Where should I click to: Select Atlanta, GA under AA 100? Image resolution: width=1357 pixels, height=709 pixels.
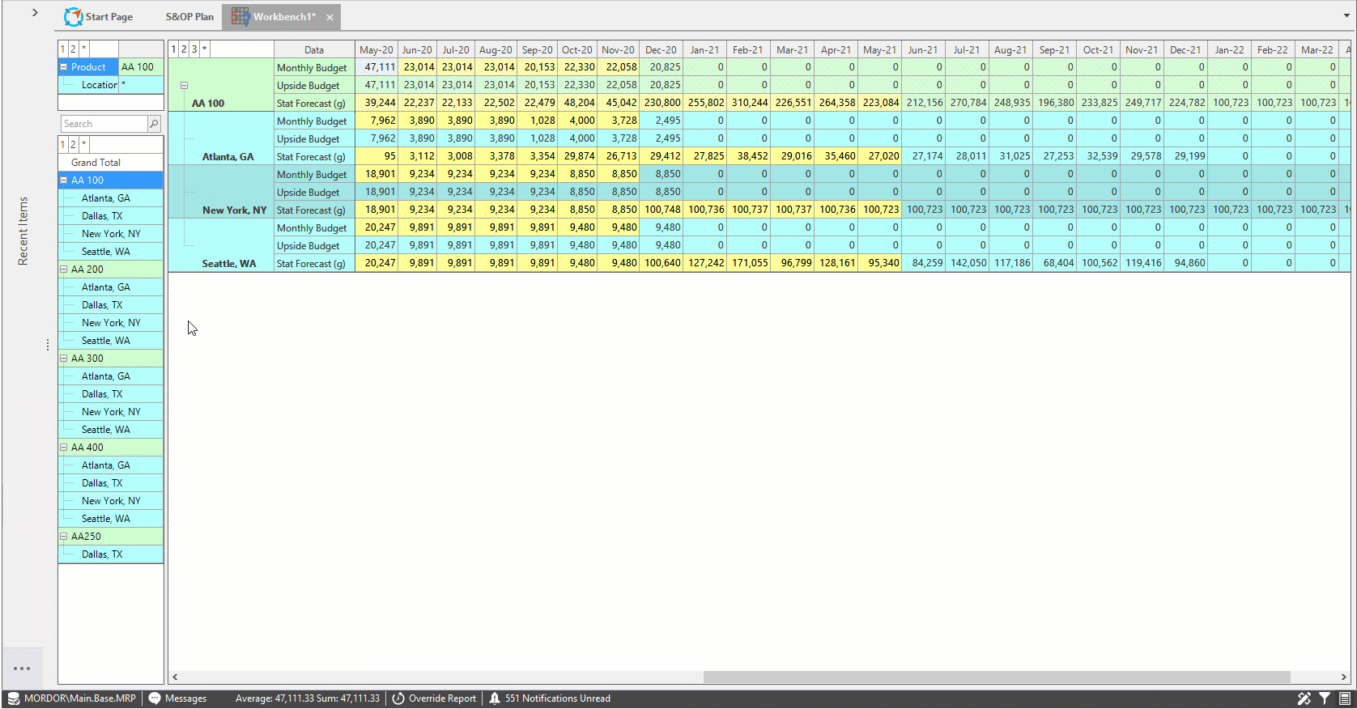pos(111,198)
